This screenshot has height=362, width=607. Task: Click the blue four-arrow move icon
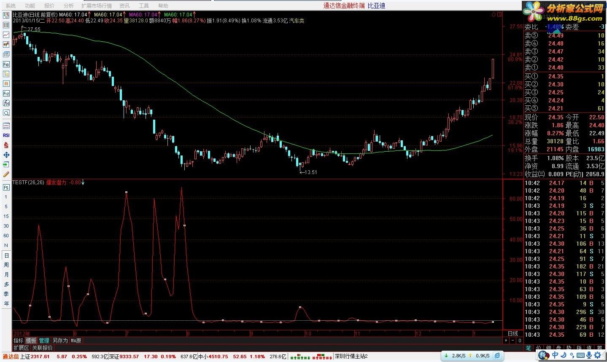click(6, 155)
